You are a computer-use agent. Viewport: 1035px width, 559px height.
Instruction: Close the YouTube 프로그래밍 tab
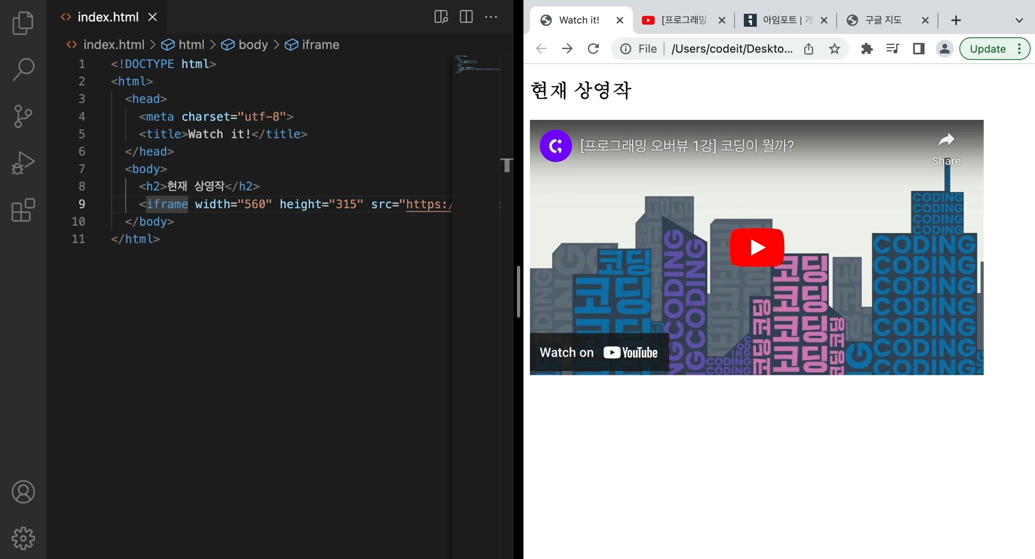[722, 20]
